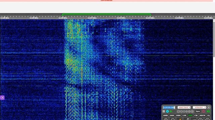Mute audio with the green speaker icon
The image size is (215, 120).
[208, 111]
